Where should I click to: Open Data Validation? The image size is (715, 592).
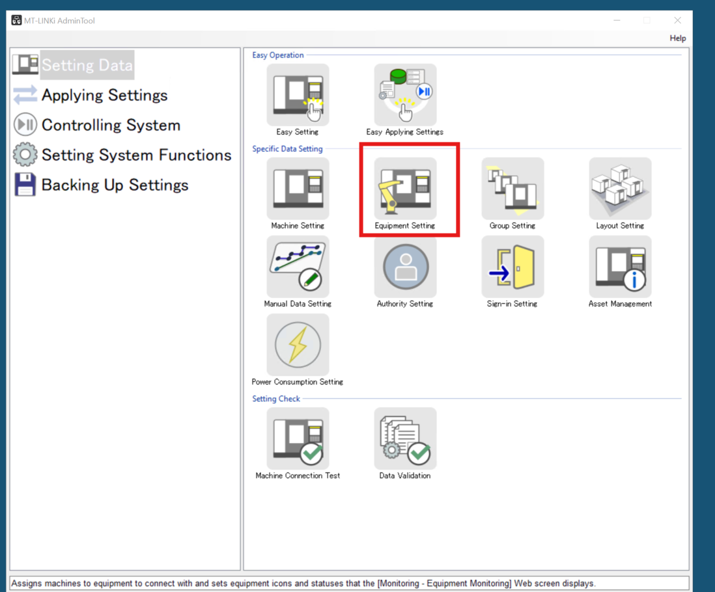(405, 438)
